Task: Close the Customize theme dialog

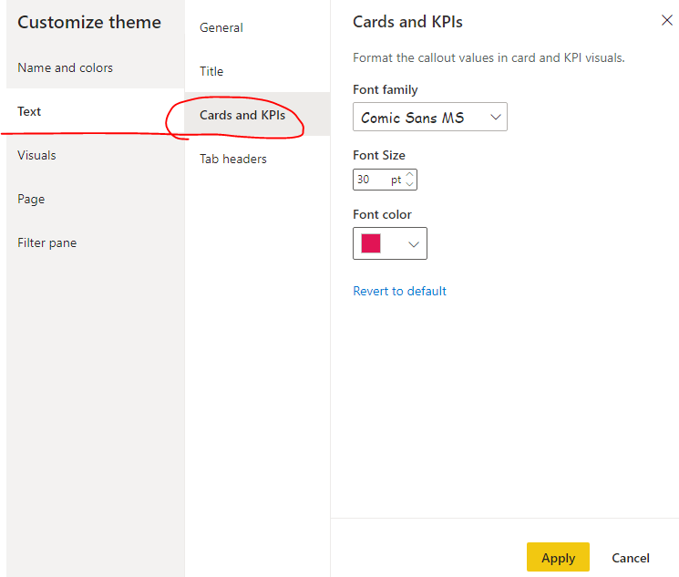Action: 666,20
